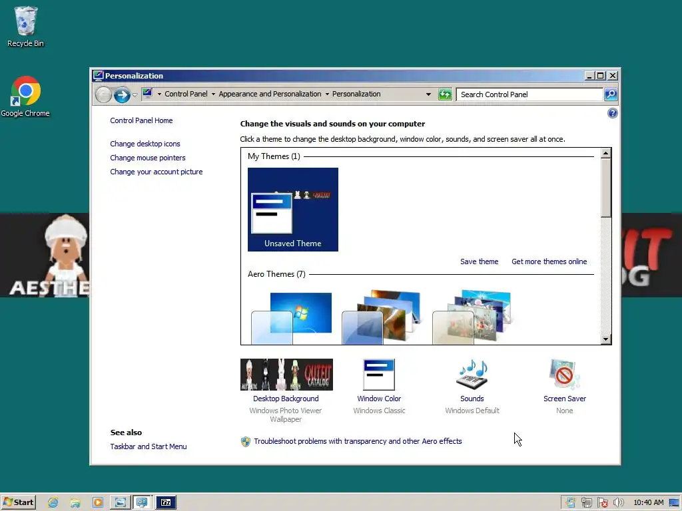Click the Show desktop tray button

(x=674, y=503)
